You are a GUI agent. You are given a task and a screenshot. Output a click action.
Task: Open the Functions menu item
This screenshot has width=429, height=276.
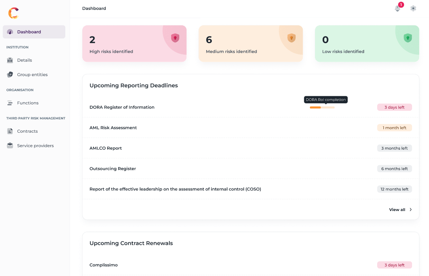coord(28,103)
